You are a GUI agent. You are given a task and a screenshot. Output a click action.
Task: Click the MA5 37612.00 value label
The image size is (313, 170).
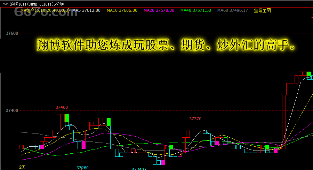pos(86,10)
